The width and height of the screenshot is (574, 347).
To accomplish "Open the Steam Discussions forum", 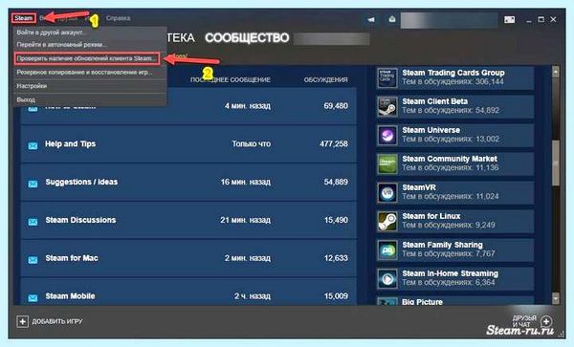I will [80, 220].
